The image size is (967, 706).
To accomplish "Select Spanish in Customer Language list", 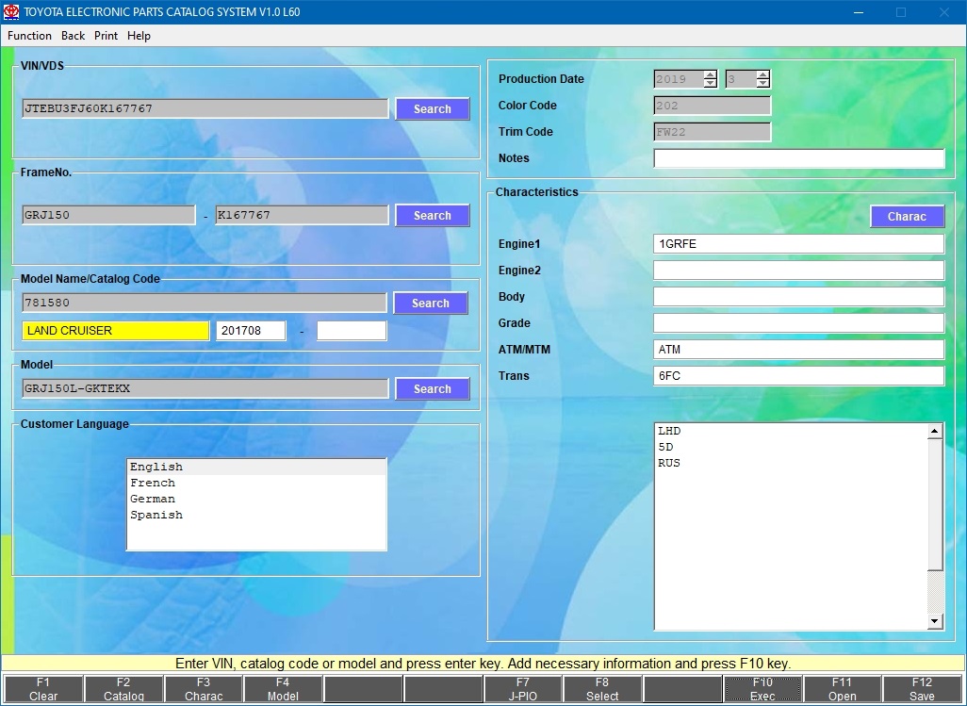I will (256, 515).
